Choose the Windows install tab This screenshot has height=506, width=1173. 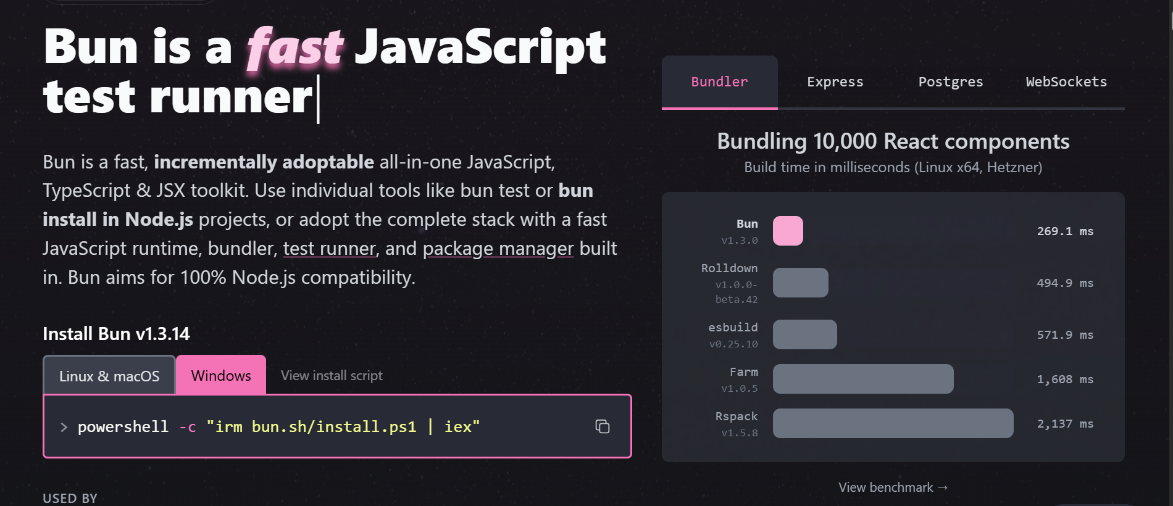pos(221,375)
